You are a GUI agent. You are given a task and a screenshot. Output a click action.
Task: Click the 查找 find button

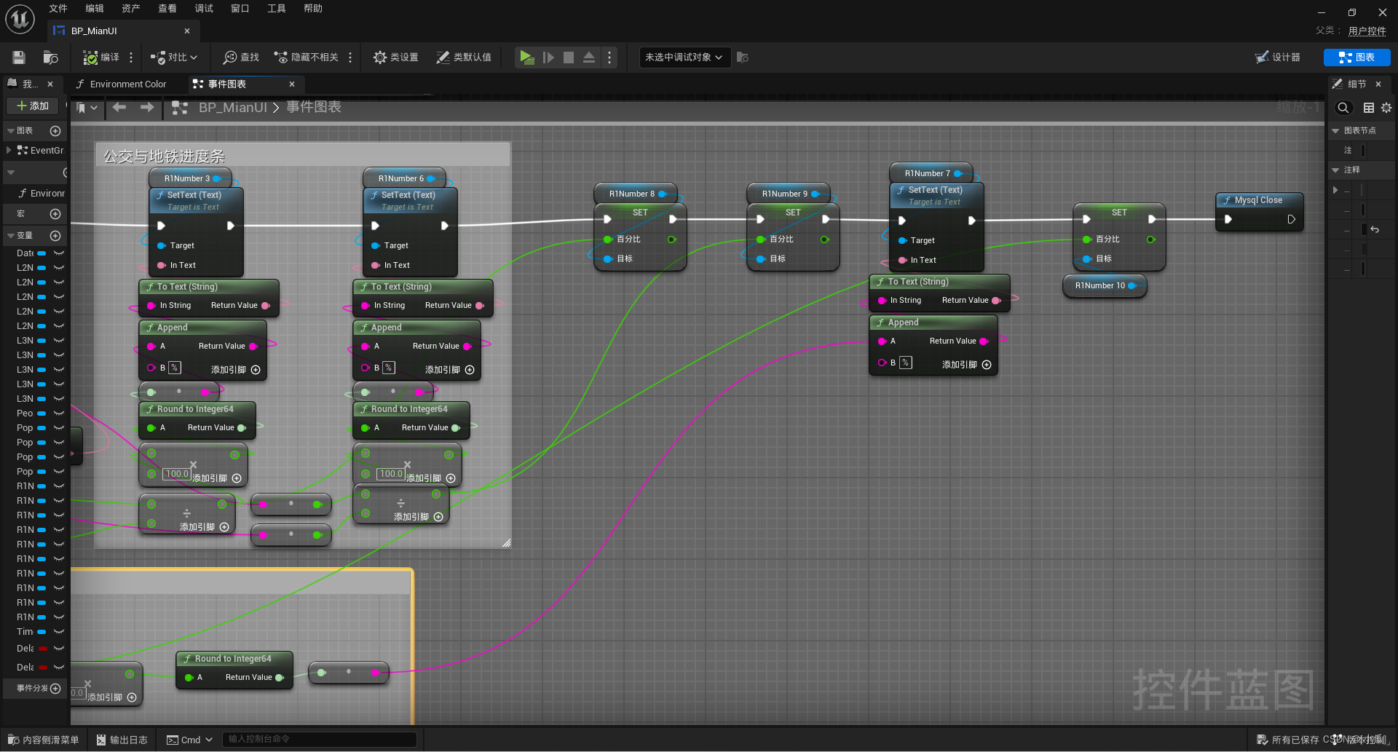(x=242, y=58)
